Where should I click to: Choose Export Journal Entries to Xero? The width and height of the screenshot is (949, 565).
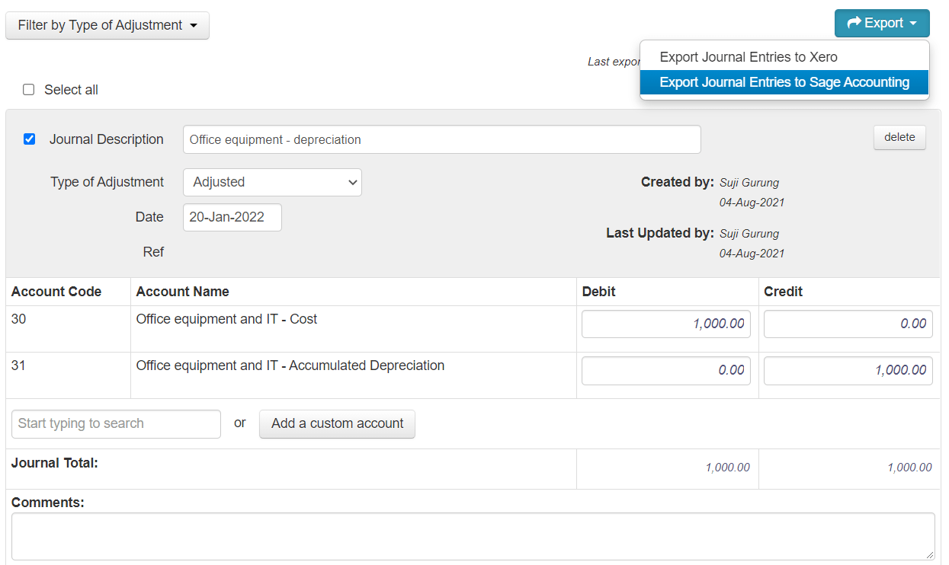[748, 57]
